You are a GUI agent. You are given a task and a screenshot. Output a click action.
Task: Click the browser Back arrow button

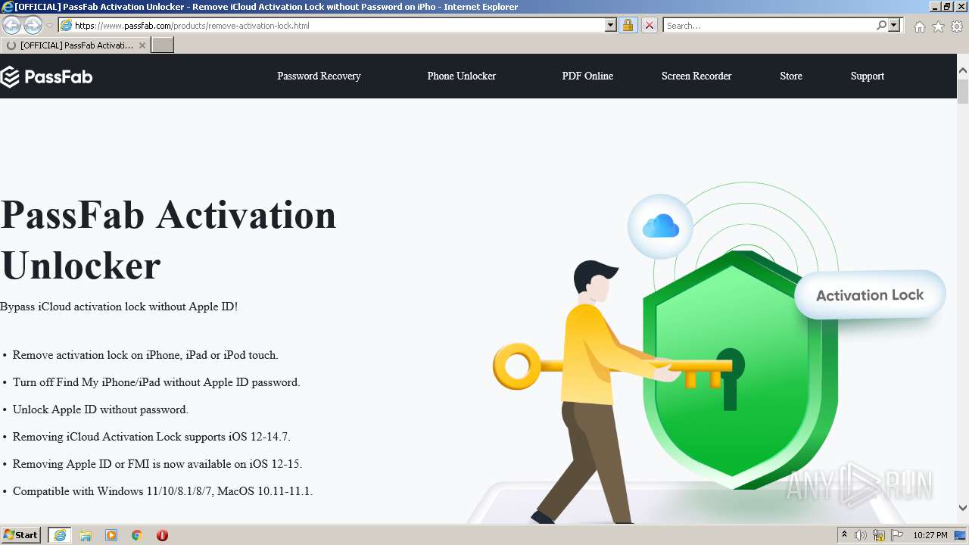tap(12, 26)
